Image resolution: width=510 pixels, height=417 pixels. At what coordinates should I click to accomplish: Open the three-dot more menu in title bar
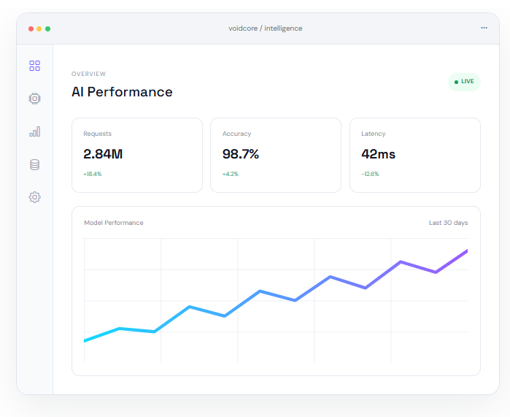[x=484, y=28]
